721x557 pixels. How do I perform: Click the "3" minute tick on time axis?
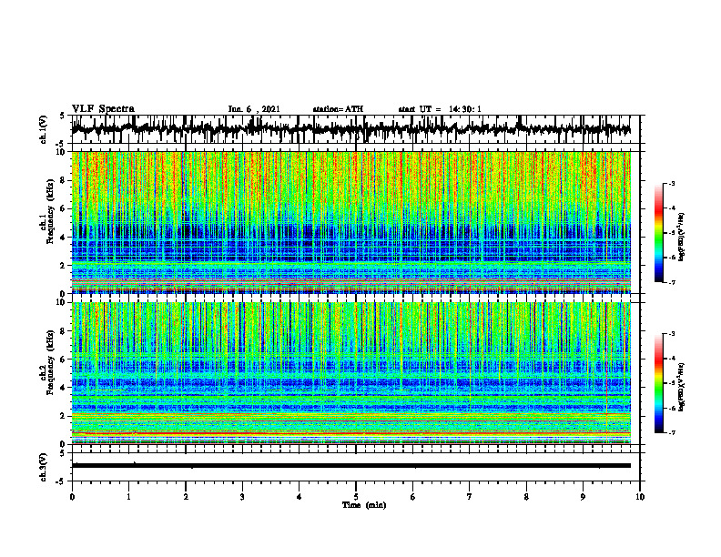coord(242,497)
